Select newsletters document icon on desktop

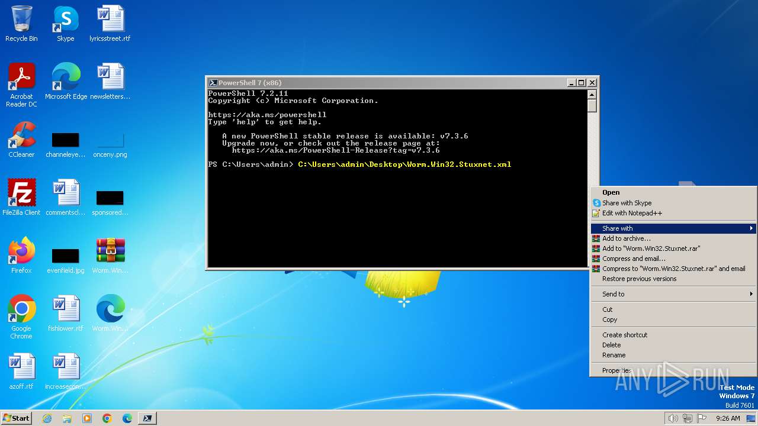pos(110,82)
